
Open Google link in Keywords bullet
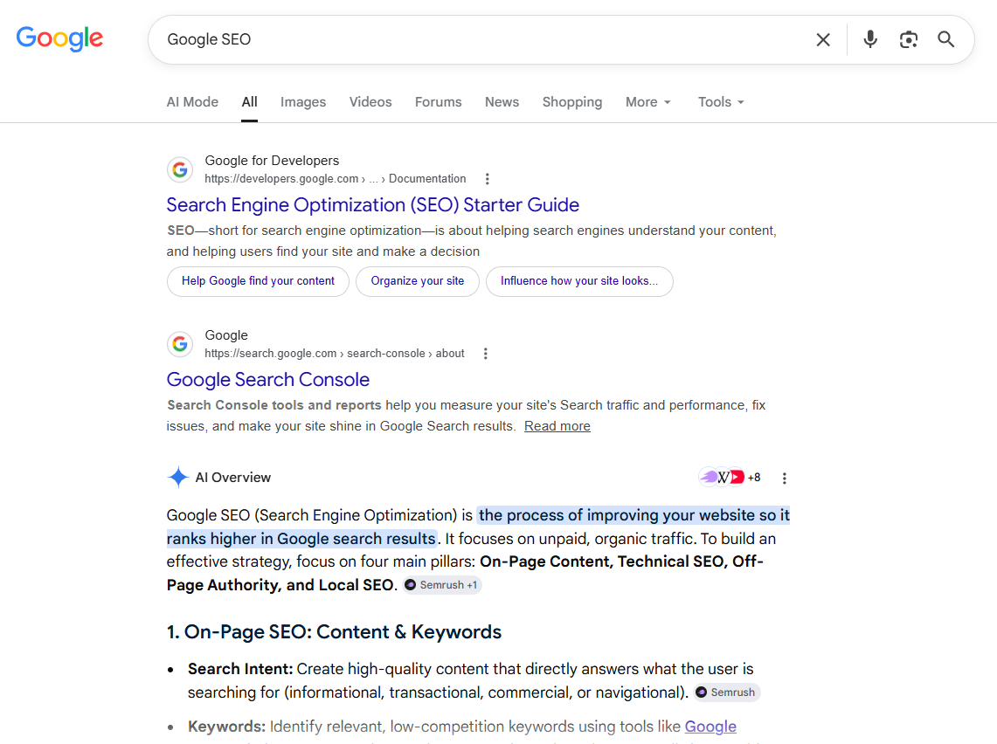click(710, 727)
